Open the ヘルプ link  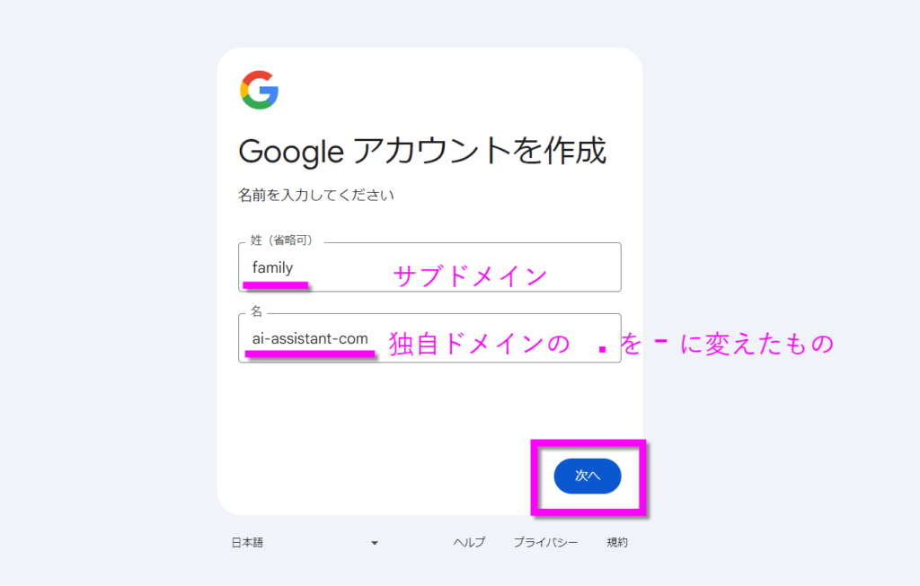pyautogui.click(x=469, y=543)
